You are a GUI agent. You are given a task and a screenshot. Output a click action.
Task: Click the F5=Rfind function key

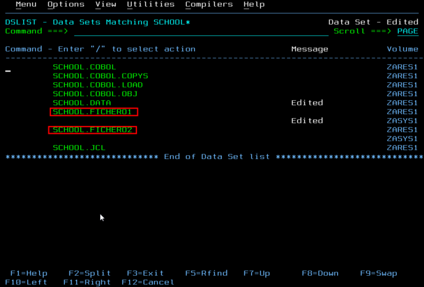[x=206, y=273]
